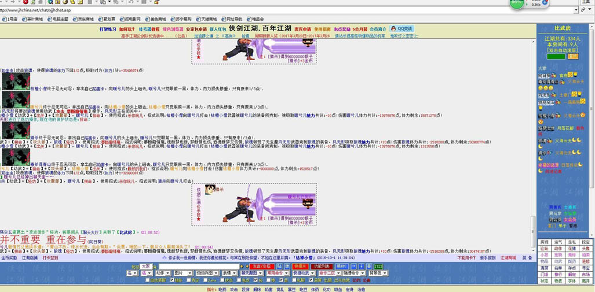Viewport: 595px width, 292px height.
Task: Toggle the 秀字 checkbox
Action: (x=189, y=280)
